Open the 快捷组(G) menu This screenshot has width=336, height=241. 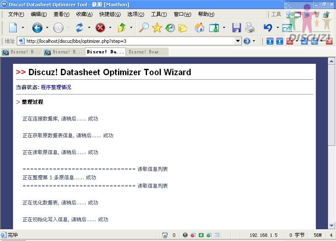tap(110, 14)
